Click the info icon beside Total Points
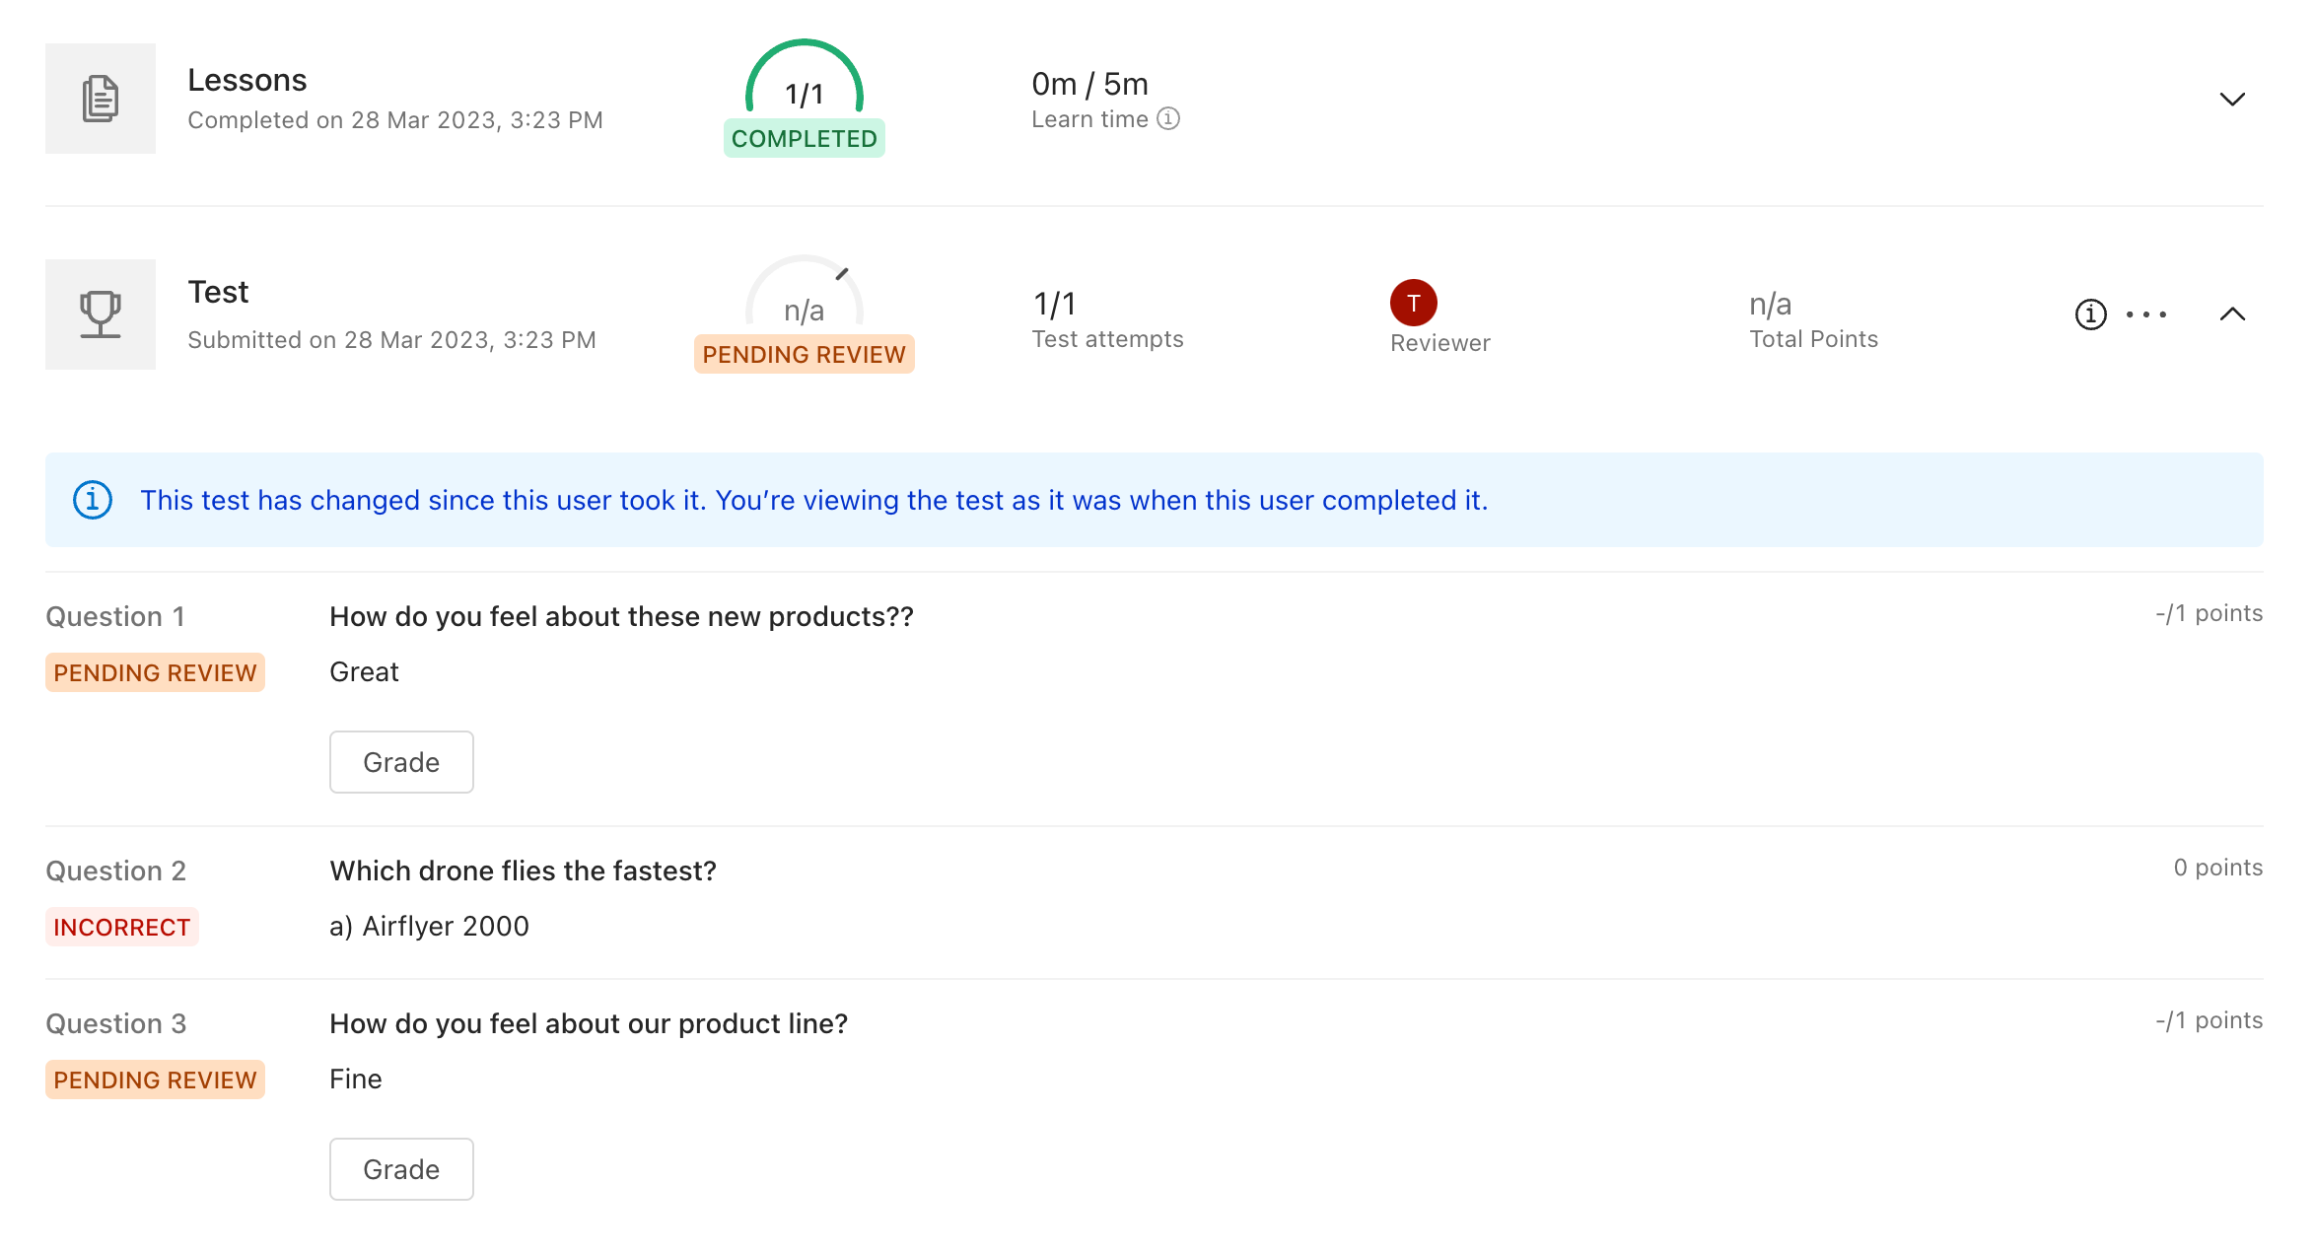The width and height of the screenshot is (2315, 1254). point(2090,314)
